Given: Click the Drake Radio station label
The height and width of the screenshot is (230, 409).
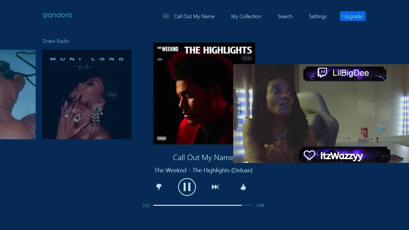Looking at the screenshot, I should tap(56, 41).
